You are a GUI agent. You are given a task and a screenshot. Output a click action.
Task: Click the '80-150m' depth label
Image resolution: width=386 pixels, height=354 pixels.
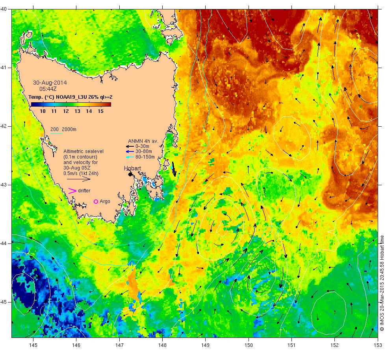tap(145, 157)
